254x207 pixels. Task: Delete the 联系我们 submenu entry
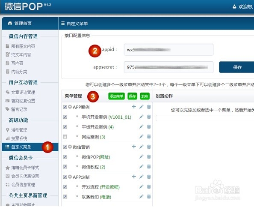[149, 197]
